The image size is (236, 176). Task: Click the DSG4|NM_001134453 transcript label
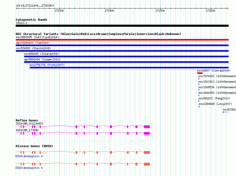point(29,124)
